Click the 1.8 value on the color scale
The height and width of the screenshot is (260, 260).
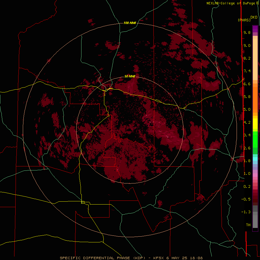[x=247, y=161]
